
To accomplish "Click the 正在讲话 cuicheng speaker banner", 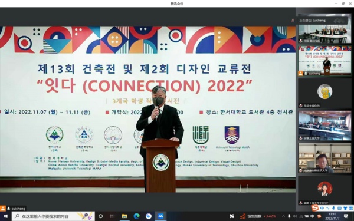I will 322,20.
